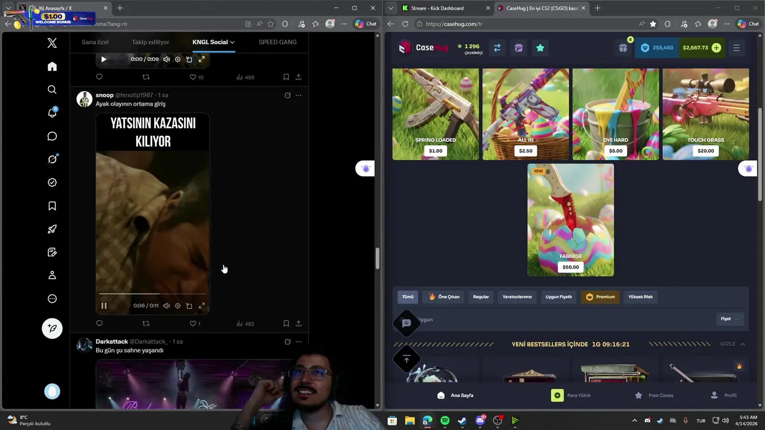Open the FABERGE $50.00 case
The width and height of the screenshot is (765, 430).
point(571,220)
